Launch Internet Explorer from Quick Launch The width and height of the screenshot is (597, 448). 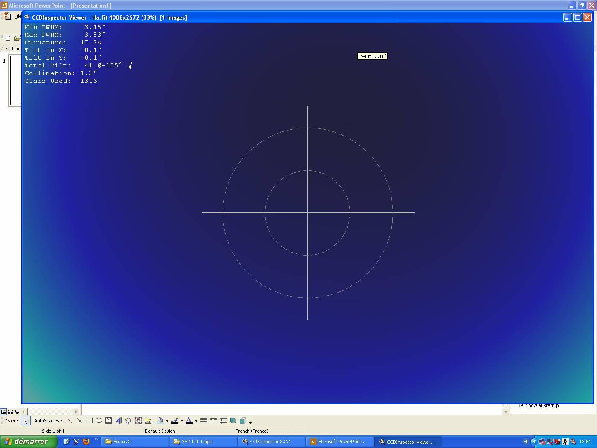click(66, 442)
